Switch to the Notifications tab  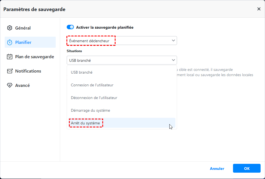point(28,71)
